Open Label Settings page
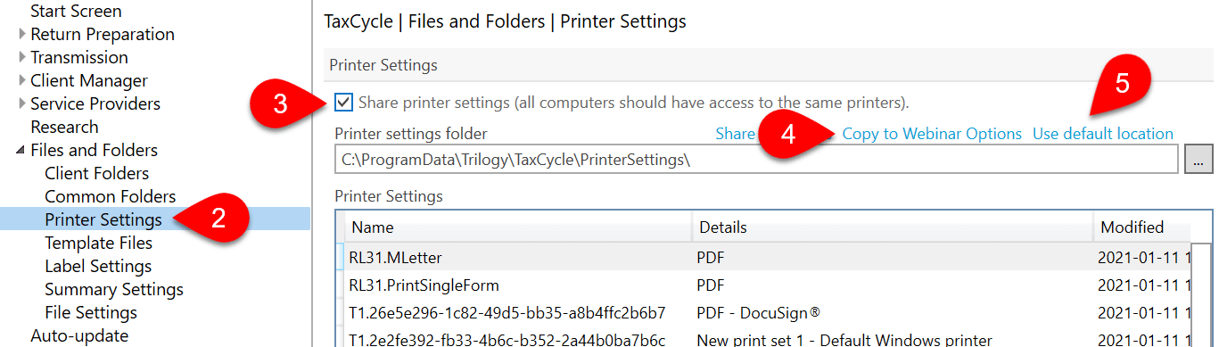The width and height of the screenshot is (1219, 347). coord(98,266)
